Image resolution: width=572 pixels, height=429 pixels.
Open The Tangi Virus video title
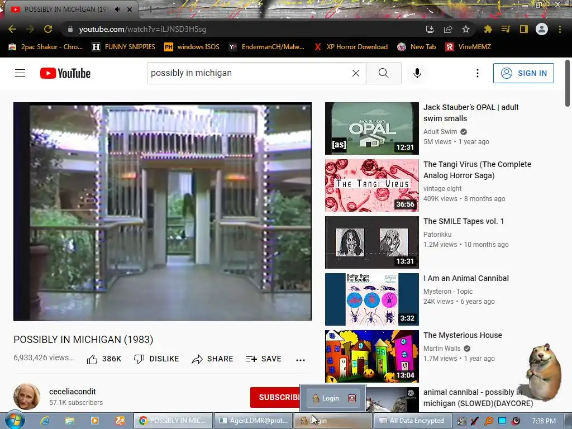(477, 170)
